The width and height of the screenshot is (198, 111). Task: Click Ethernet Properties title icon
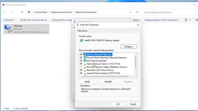click(x=78, y=25)
